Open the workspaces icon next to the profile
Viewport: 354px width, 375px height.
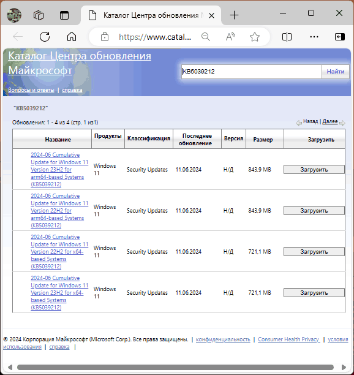(x=39, y=15)
